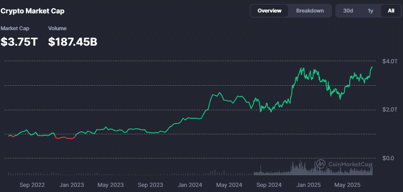Select the Sep 2022 x-axis label
This screenshot has width=403, height=192.
coord(32,185)
